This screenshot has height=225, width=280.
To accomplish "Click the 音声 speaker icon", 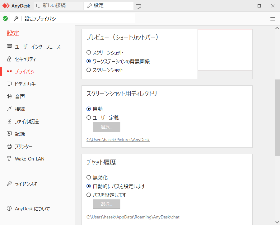I will coord(9,96).
